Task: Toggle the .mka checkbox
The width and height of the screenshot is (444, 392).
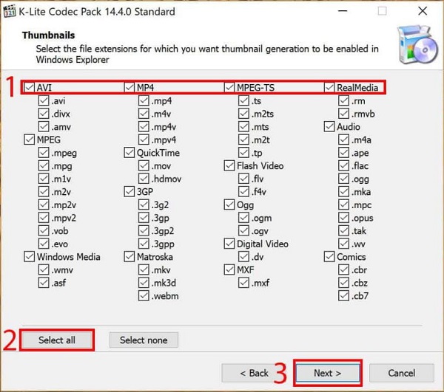Action: tap(343, 191)
